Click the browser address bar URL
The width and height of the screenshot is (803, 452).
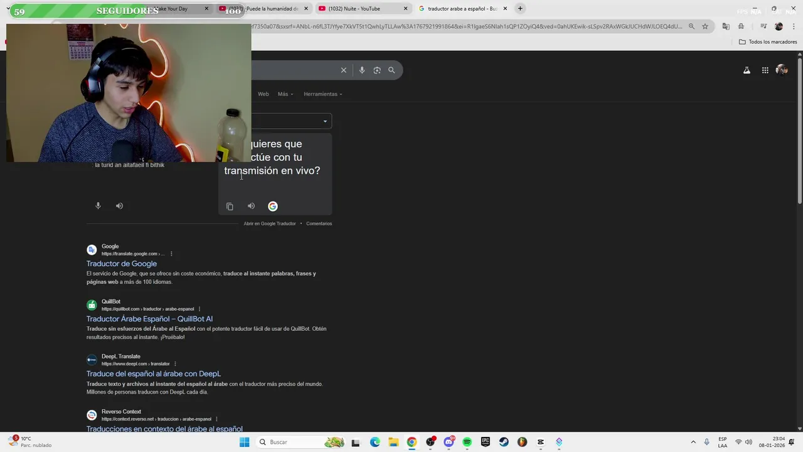pyautogui.click(x=467, y=26)
